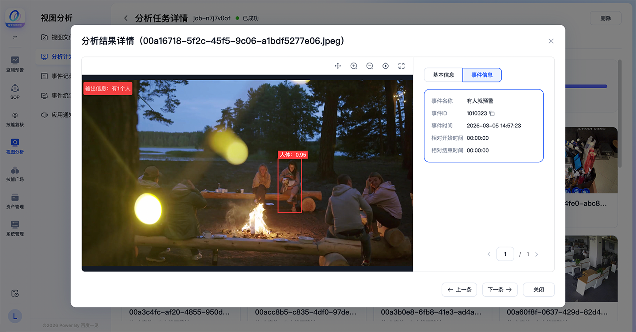The width and height of the screenshot is (636, 332).
Task: Open 监测预警 in the sidebar
Action: (15, 64)
